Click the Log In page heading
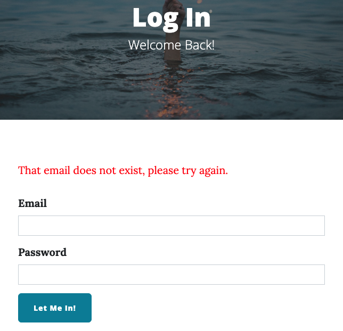 (x=171, y=18)
